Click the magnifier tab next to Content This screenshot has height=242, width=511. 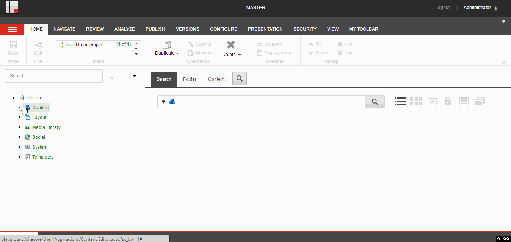click(x=240, y=79)
